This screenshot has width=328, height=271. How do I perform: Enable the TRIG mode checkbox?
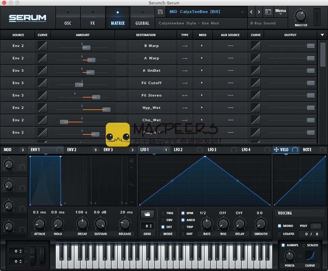[x=163, y=213]
